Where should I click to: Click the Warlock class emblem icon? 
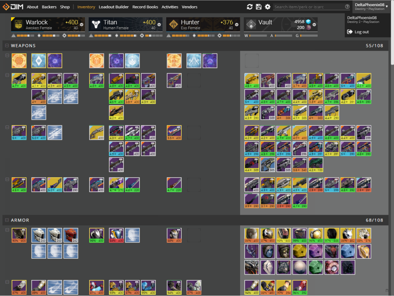click(x=18, y=25)
